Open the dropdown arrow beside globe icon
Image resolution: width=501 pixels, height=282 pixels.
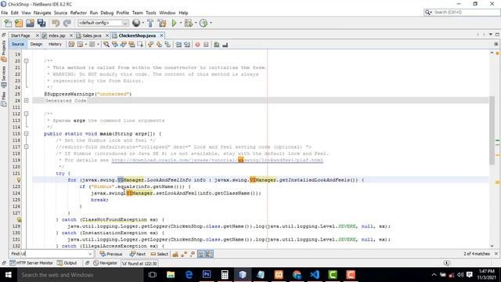(x=142, y=23)
